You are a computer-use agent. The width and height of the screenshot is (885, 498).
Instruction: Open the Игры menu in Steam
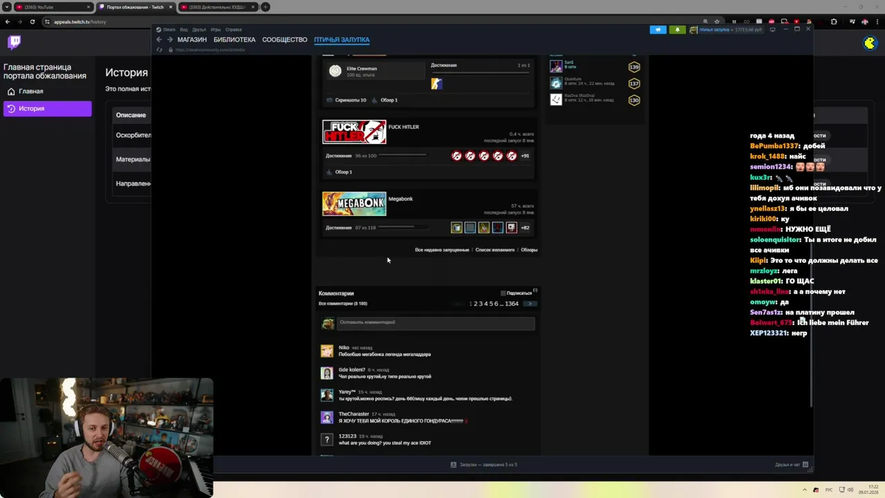216,30
